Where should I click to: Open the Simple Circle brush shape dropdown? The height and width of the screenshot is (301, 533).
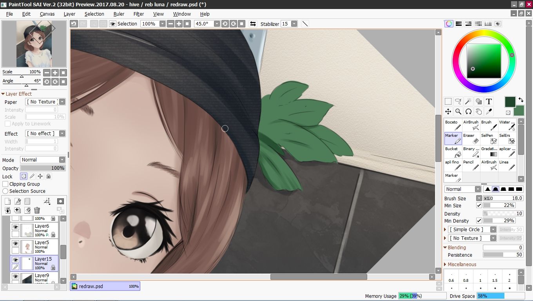pyautogui.click(x=493, y=229)
